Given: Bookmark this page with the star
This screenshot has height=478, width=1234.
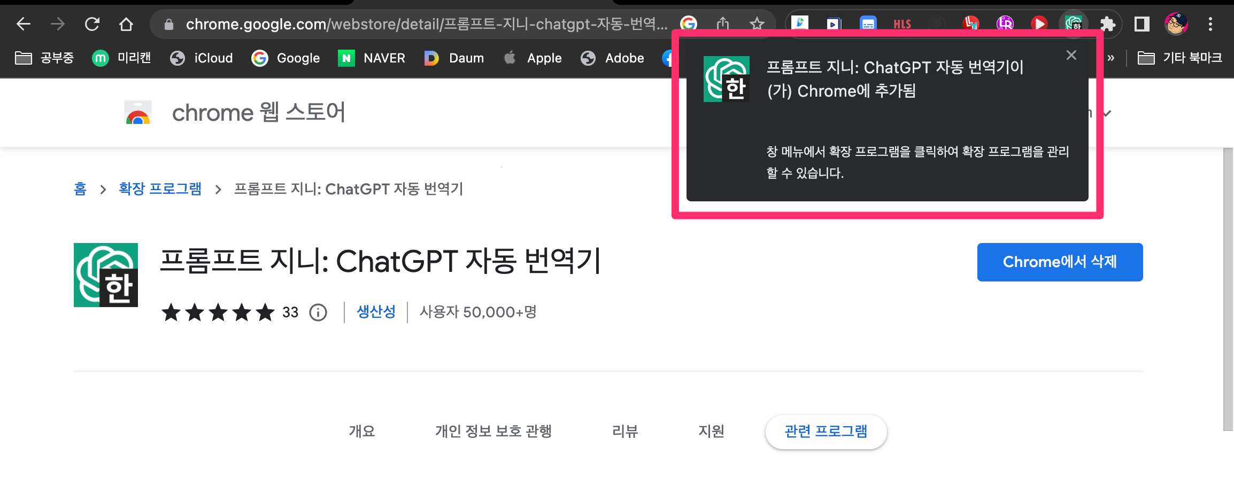Looking at the screenshot, I should pos(757,24).
